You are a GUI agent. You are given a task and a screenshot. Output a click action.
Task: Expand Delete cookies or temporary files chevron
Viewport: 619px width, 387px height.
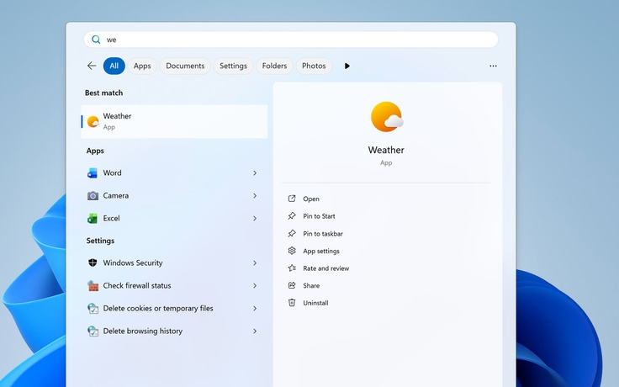pos(255,309)
